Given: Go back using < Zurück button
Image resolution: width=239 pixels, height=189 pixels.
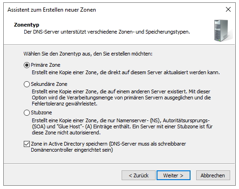Looking at the screenshot, I should [x=138, y=175].
